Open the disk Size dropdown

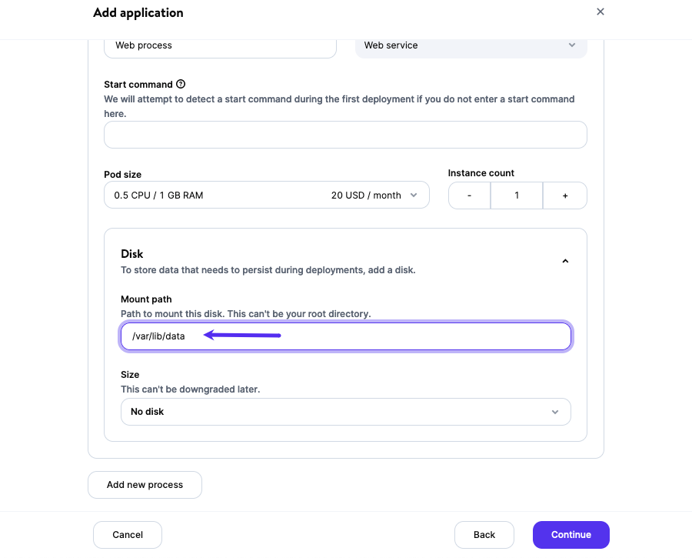tap(345, 412)
